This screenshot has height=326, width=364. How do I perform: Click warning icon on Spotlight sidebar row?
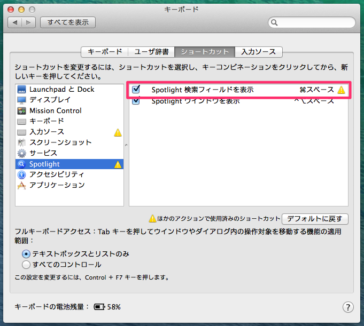(118, 164)
